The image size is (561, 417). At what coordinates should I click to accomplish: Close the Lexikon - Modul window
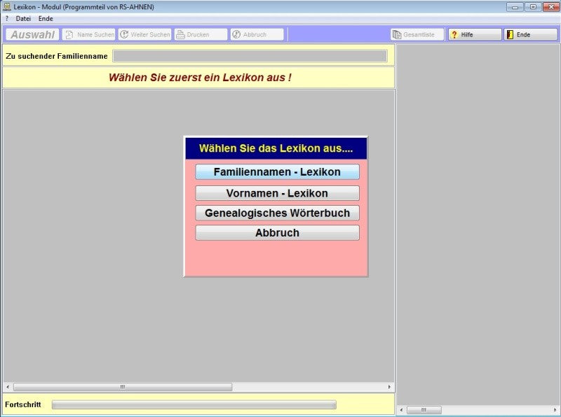tap(551, 6)
